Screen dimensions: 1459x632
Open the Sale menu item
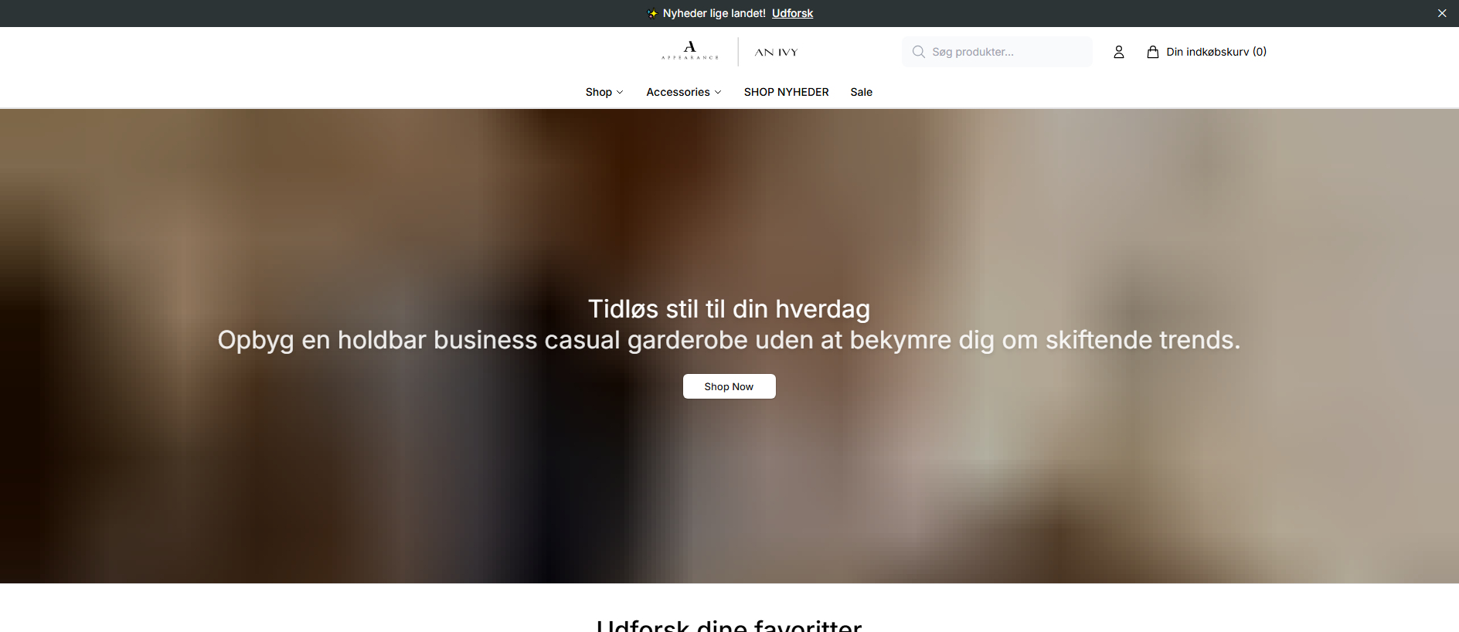click(x=861, y=92)
